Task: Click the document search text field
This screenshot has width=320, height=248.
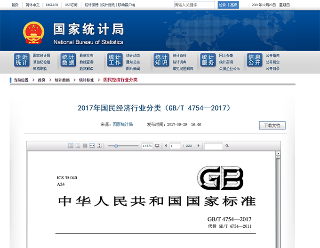Action: click(214, 146)
